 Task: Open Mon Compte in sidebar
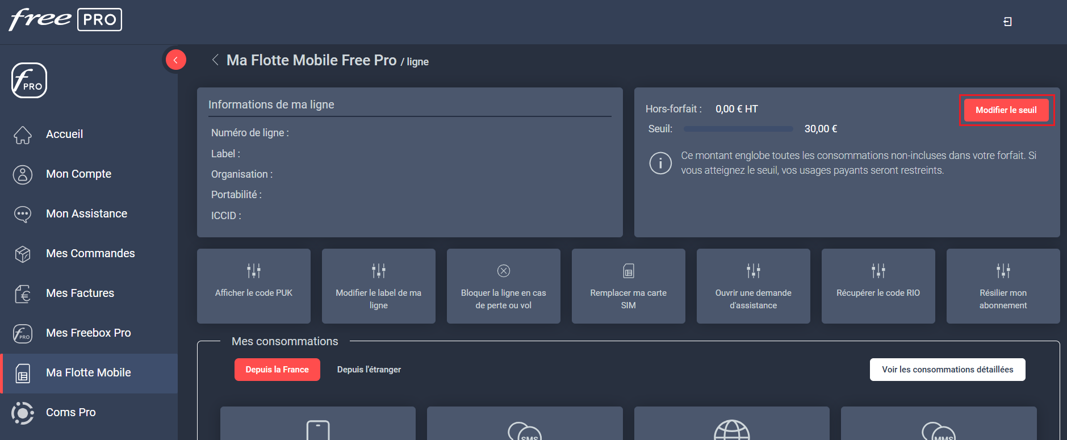point(78,174)
